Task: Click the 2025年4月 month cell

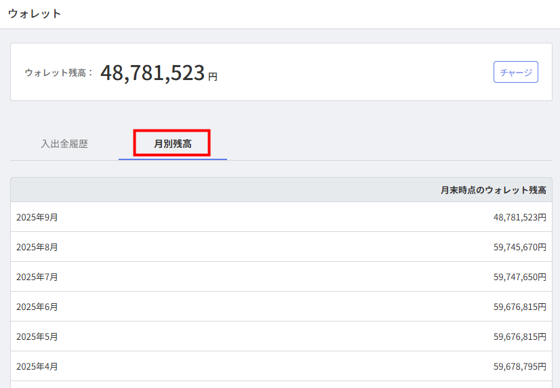Action: [37, 366]
